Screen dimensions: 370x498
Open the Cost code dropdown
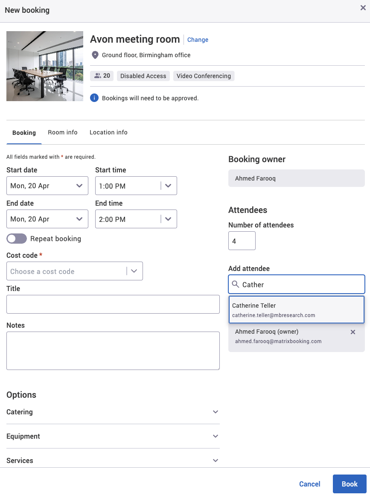(x=75, y=271)
